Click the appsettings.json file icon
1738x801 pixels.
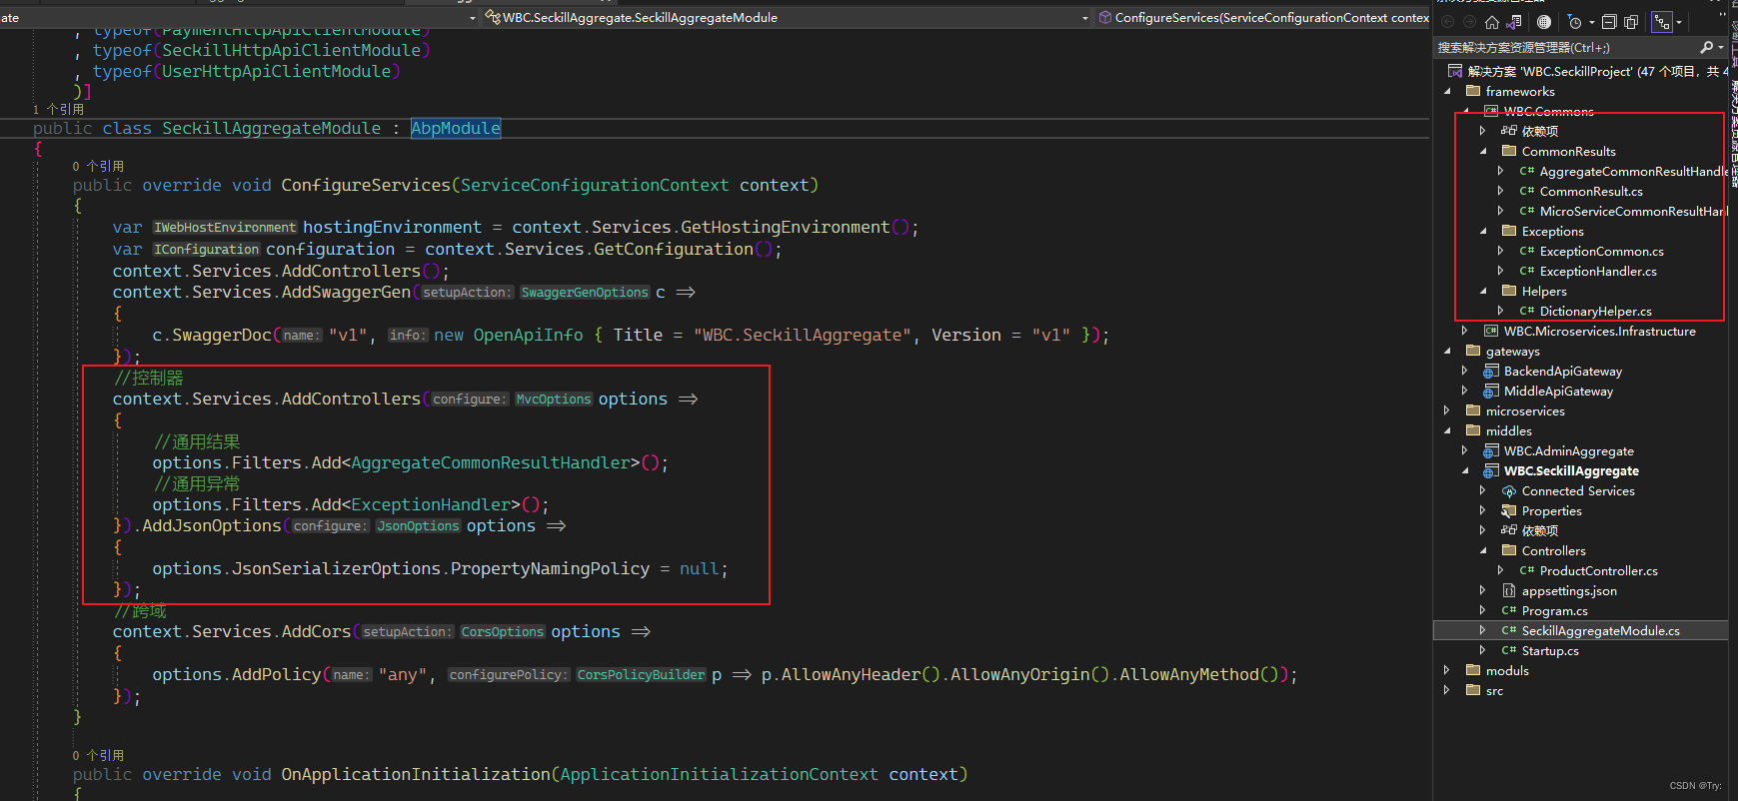(1509, 590)
